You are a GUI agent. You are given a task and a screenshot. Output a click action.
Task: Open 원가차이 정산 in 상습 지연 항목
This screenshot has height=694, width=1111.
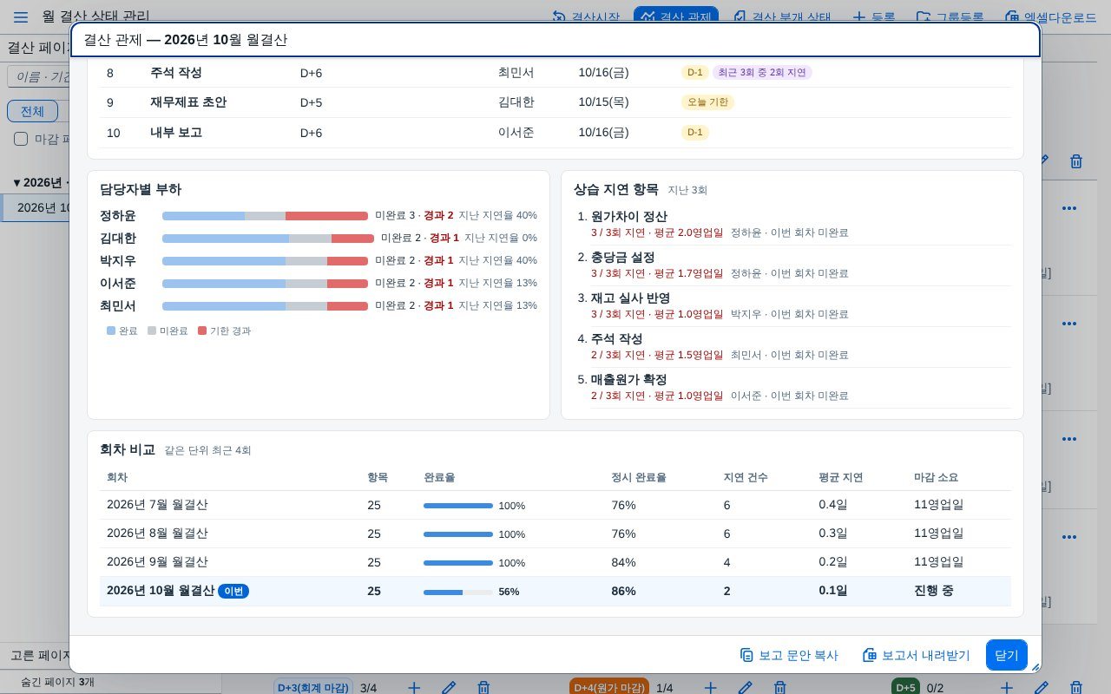point(629,217)
